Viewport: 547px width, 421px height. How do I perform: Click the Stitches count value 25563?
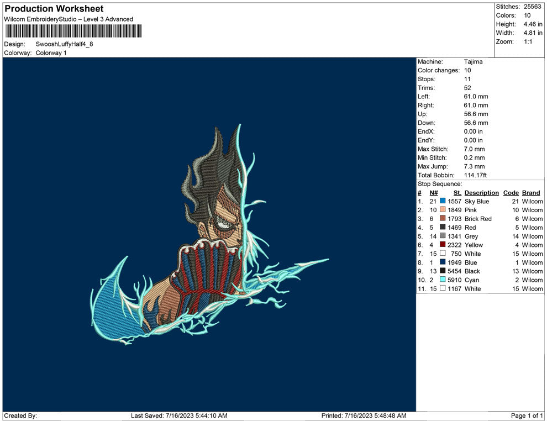(533, 7)
